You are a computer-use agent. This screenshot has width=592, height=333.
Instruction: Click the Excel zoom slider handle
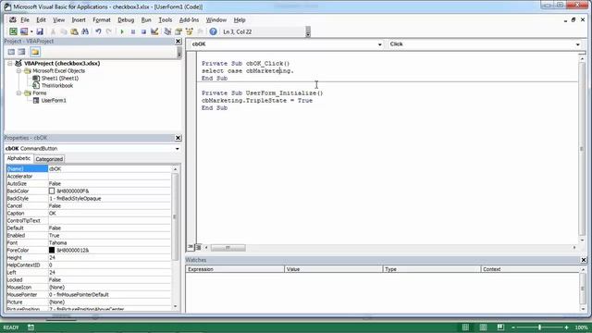[540, 327]
